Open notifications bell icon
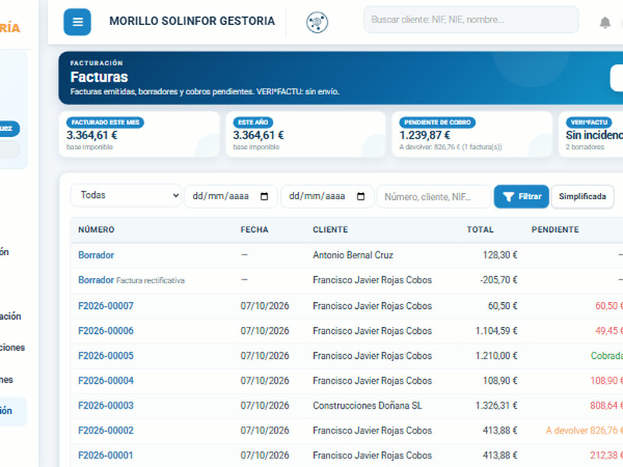 point(605,23)
